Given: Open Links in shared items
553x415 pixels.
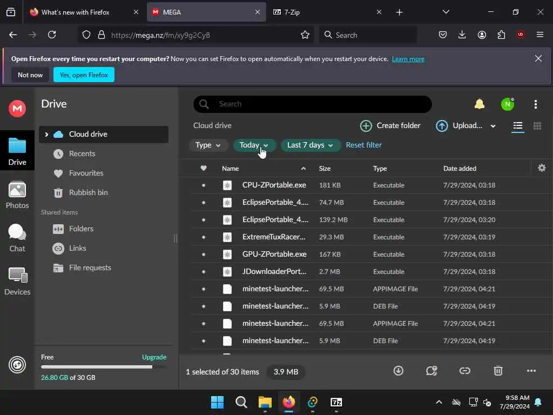Looking at the screenshot, I should (103, 248).
